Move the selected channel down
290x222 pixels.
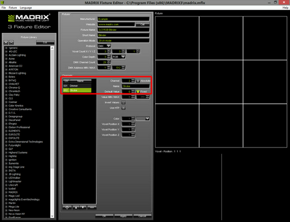pos(83,207)
